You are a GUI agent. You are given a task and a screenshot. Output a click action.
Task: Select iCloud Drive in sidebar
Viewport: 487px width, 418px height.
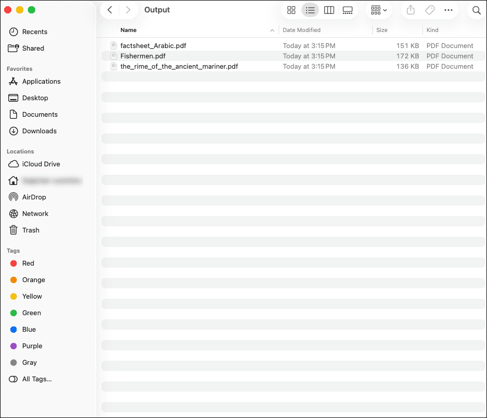pyautogui.click(x=41, y=164)
